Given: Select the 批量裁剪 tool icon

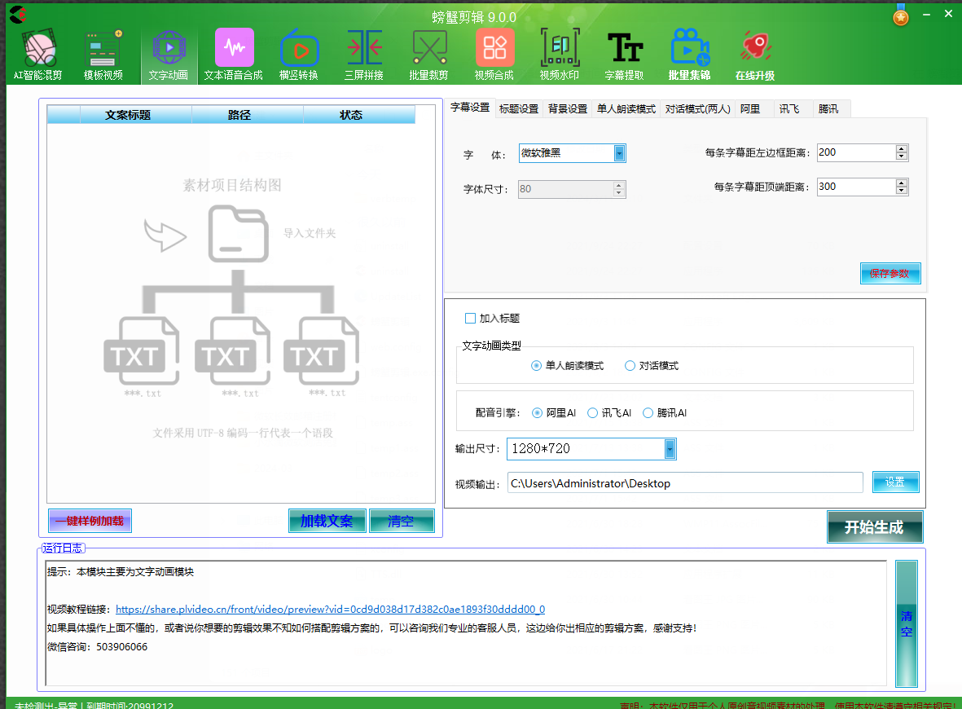Looking at the screenshot, I should click(429, 48).
